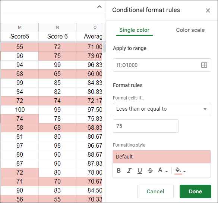Expand the fill color dropdown arrow
Viewport: 218px width, 203px height.
(x=184, y=171)
